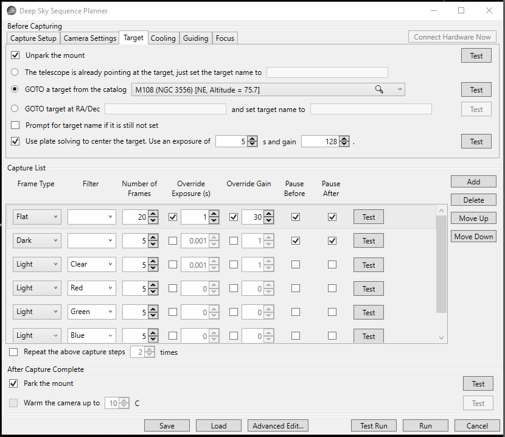The height and width of the screenshot is (437, 505).
Task: Click the RA/Dec coordinates input field
Action: coord(165,109)
